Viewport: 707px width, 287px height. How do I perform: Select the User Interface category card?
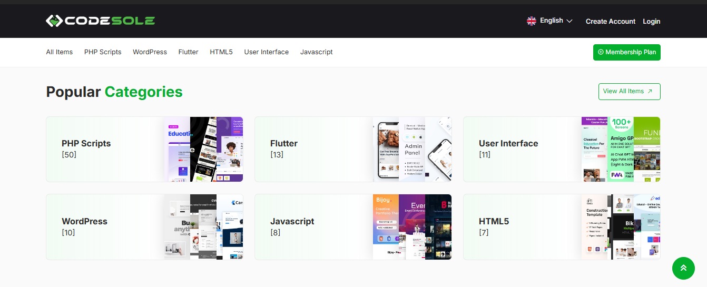(x=561, y=150)
